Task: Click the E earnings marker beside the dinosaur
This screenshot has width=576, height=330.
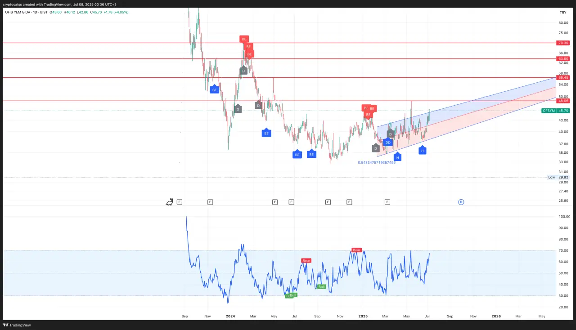Action: (x=180, y=202)
